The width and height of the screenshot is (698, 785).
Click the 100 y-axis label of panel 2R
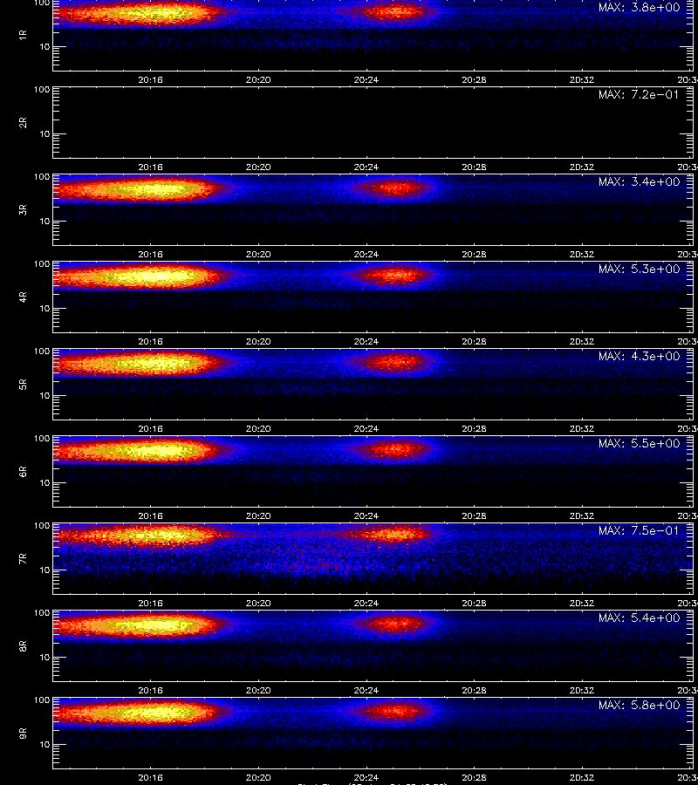pyautogui.click(x=42, y=90)
